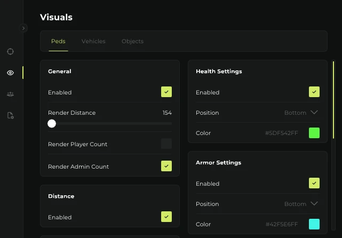
Task: Turn off Armor Settings Enabled checkbox
Action: coord(314,184)
